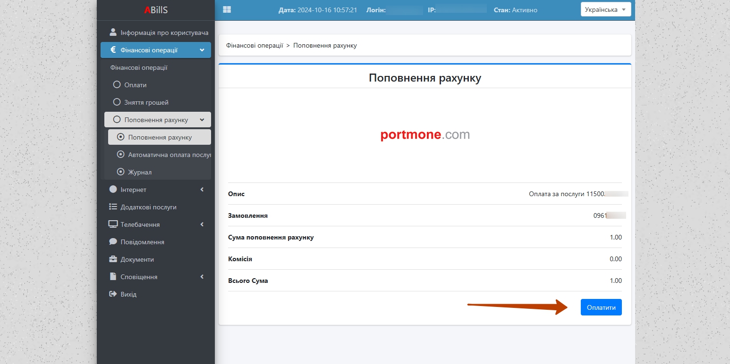Open the Зняття грошей page
730x364 pixels.
(x=158, y=102)
